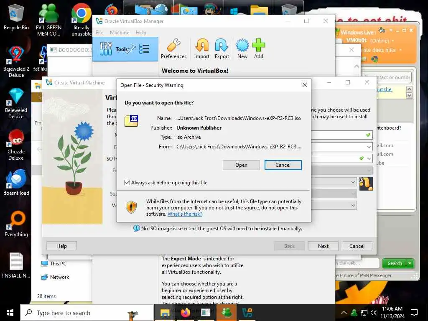Click Cancel in Create Virtual Machine wizard
This screenshot has height=321, width=428.
(x=357, y=246)
